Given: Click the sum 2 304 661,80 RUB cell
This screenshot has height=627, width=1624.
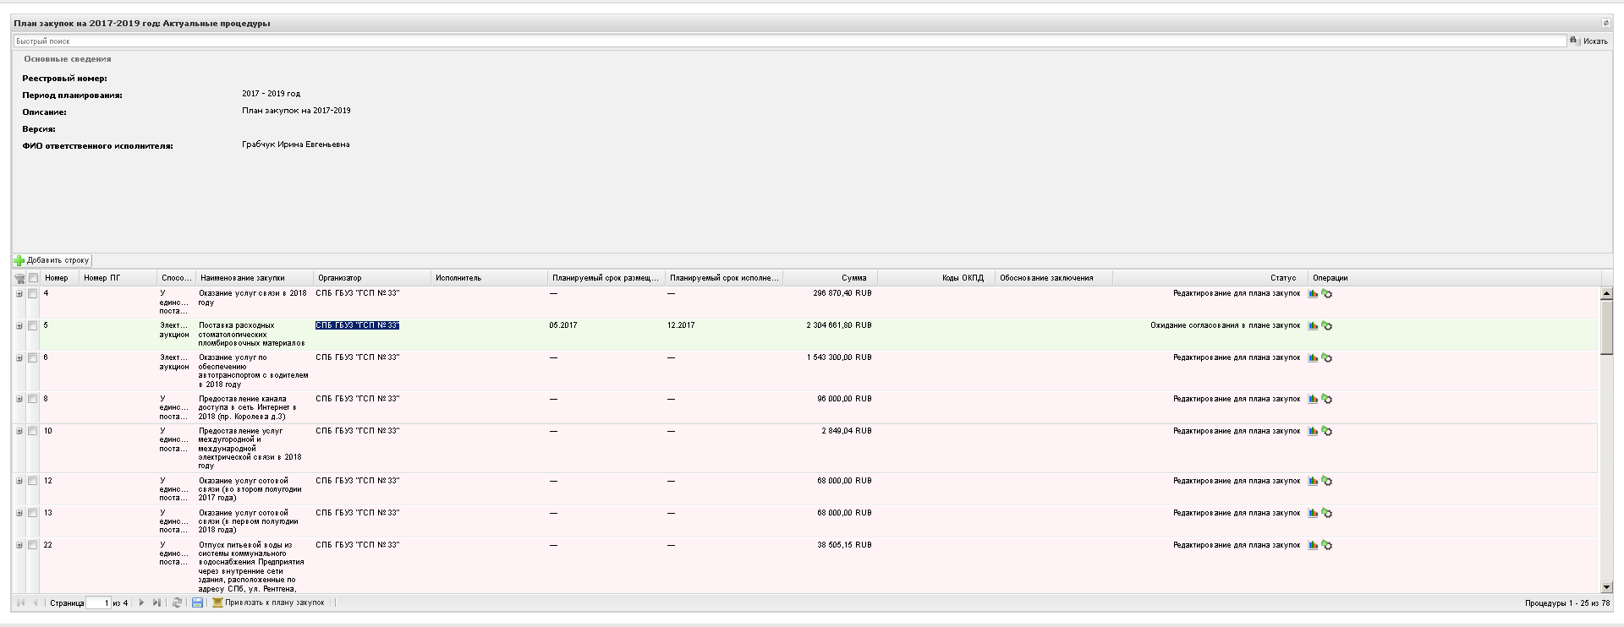Looking at the screenshot, I should coord(838,325).
